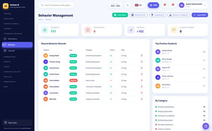The height and width of the screenshot is (131, 212).
Task: Expand the Finance sidebar section
Action: pyautogui.click(x=17, y=67)
